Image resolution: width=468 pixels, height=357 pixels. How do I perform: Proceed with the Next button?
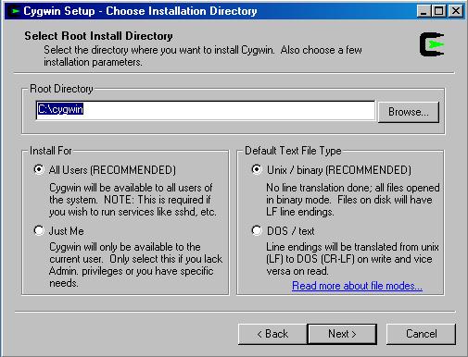(x=342, y=334)
